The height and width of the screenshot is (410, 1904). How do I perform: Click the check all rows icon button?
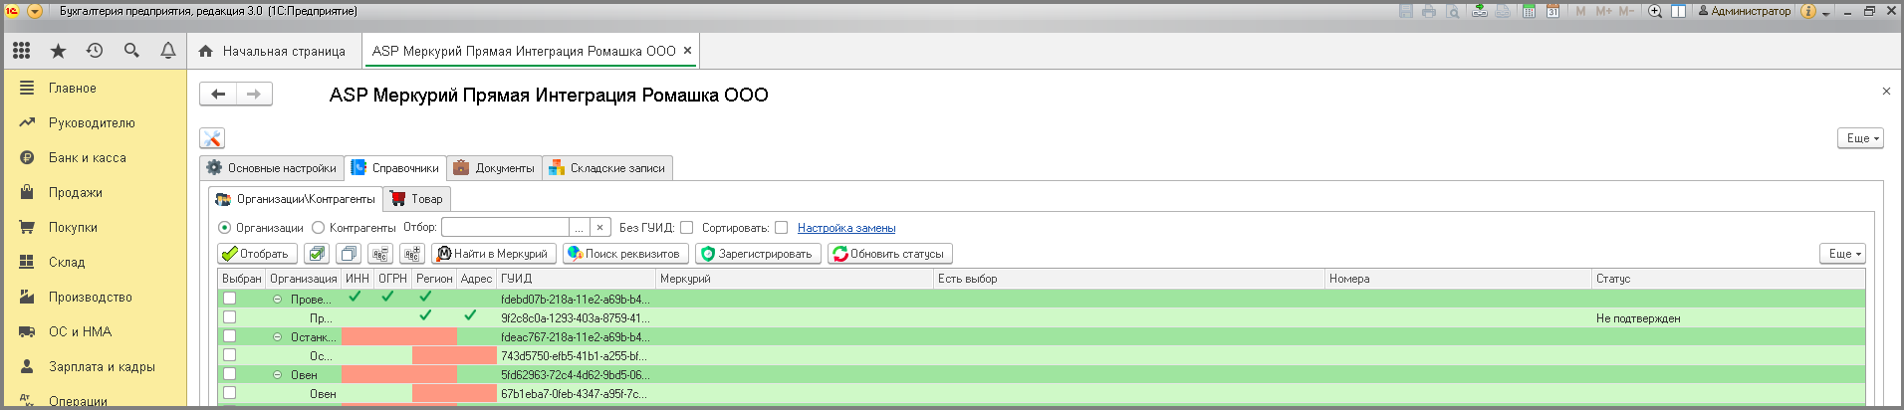tap(317, 254)
